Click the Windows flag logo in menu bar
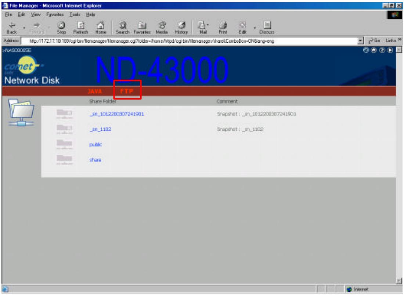Image resolution: width=404 pixels, height=295 pixels. tap(395, 15)
